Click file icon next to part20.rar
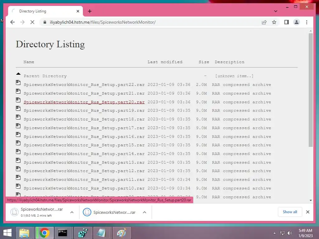Viewport: 319px width, 239px height. (x=18, y=100)
